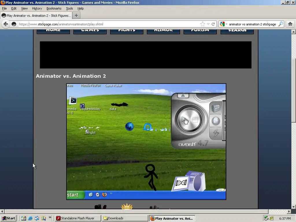Open the search engine selector dropdown
The width and height of the screenshot is (296, 222).
(x=223, y=24)
